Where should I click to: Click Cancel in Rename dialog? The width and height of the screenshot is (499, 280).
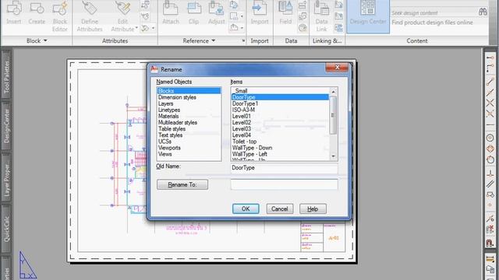pos(280,208)
